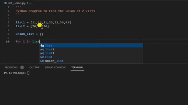Click the comment 'Python program to find the union'
The width and height of the screenshot is (188, 105).
pyautogui.click(x=55, y=11)
